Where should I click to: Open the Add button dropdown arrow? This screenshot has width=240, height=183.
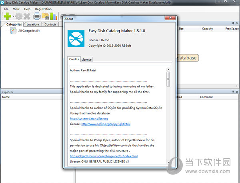[13, 17]
